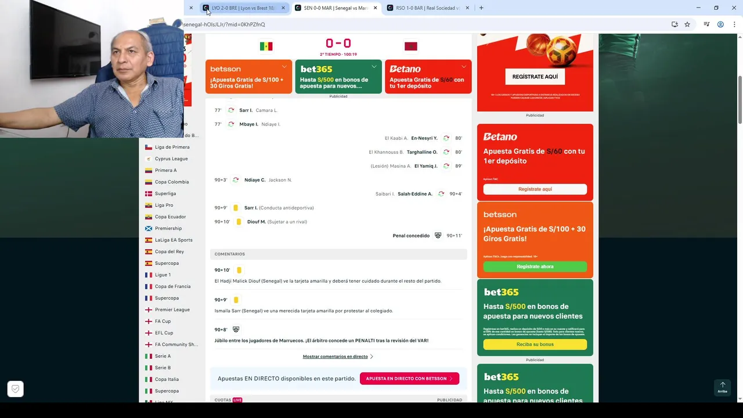Expand the Betano banner chevron under the score
This screenshot has width=743, height=418.
[463, 67]
